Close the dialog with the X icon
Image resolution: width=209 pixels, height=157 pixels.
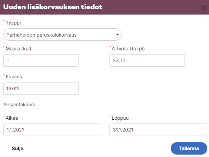[x=203, y=7]
